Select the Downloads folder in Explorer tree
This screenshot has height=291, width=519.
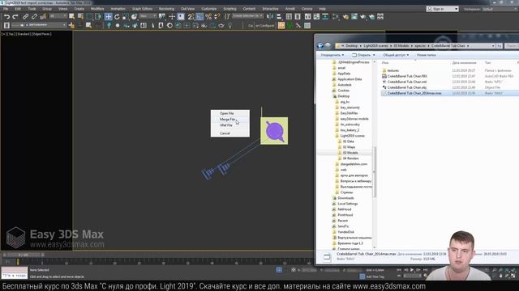(345, 198)
